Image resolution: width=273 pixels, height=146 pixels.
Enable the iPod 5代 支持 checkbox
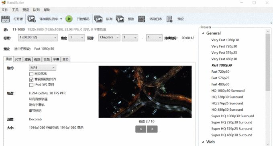click(x=31, y=85)
